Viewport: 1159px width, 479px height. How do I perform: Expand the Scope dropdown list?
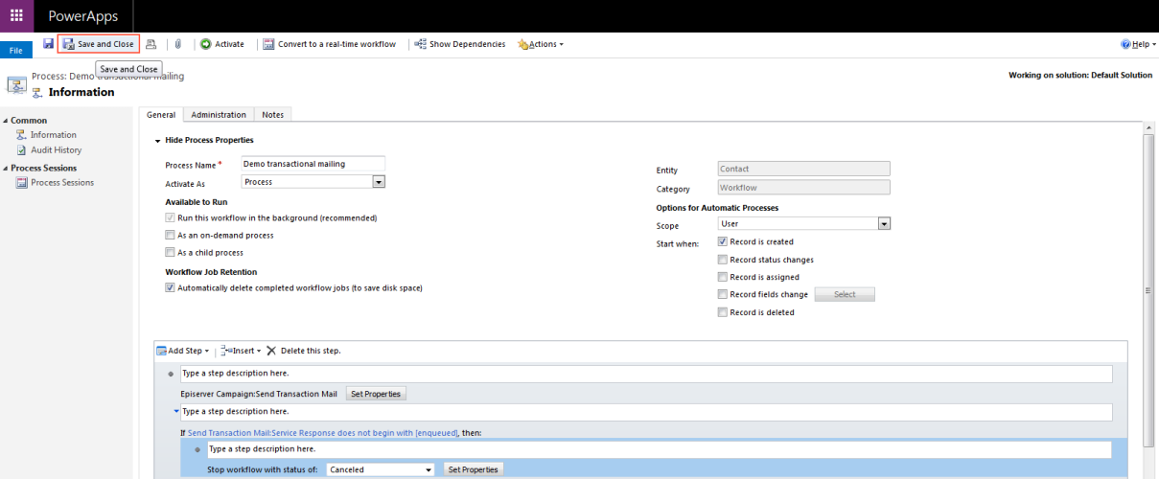pyautogui.click(x=884, y=224)
